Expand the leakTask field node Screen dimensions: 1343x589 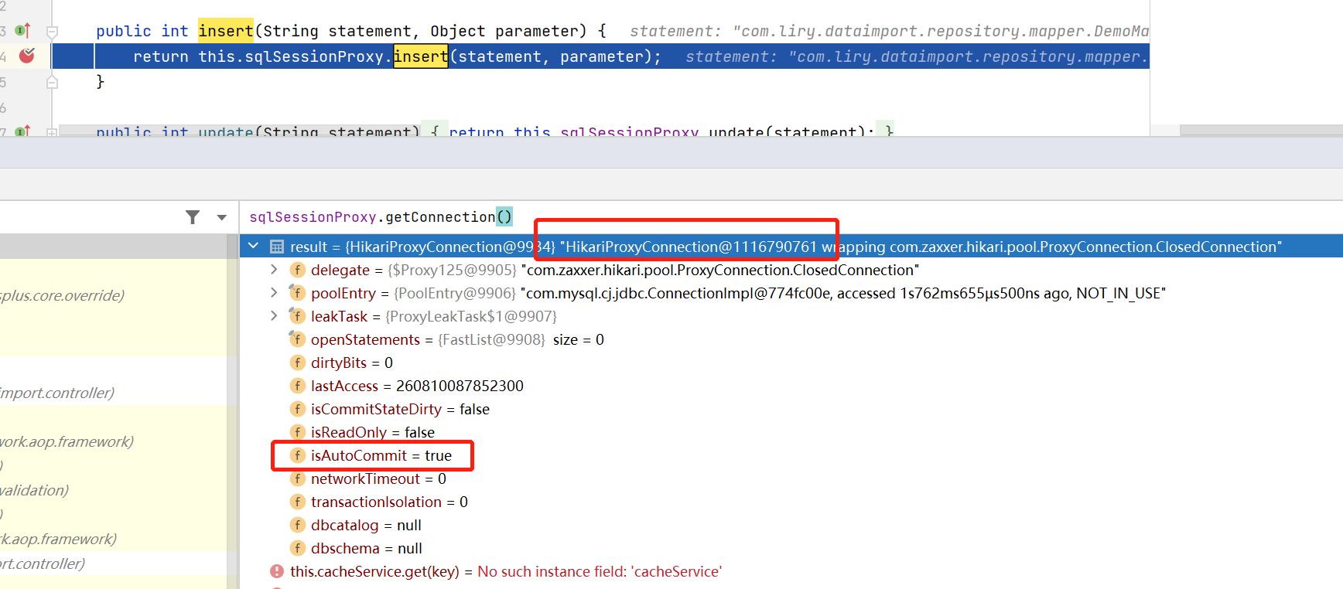pos(274,316)
